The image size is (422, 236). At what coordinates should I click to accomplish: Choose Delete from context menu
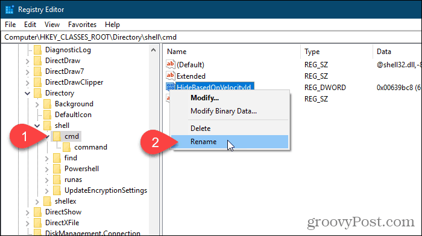point(230,129)
